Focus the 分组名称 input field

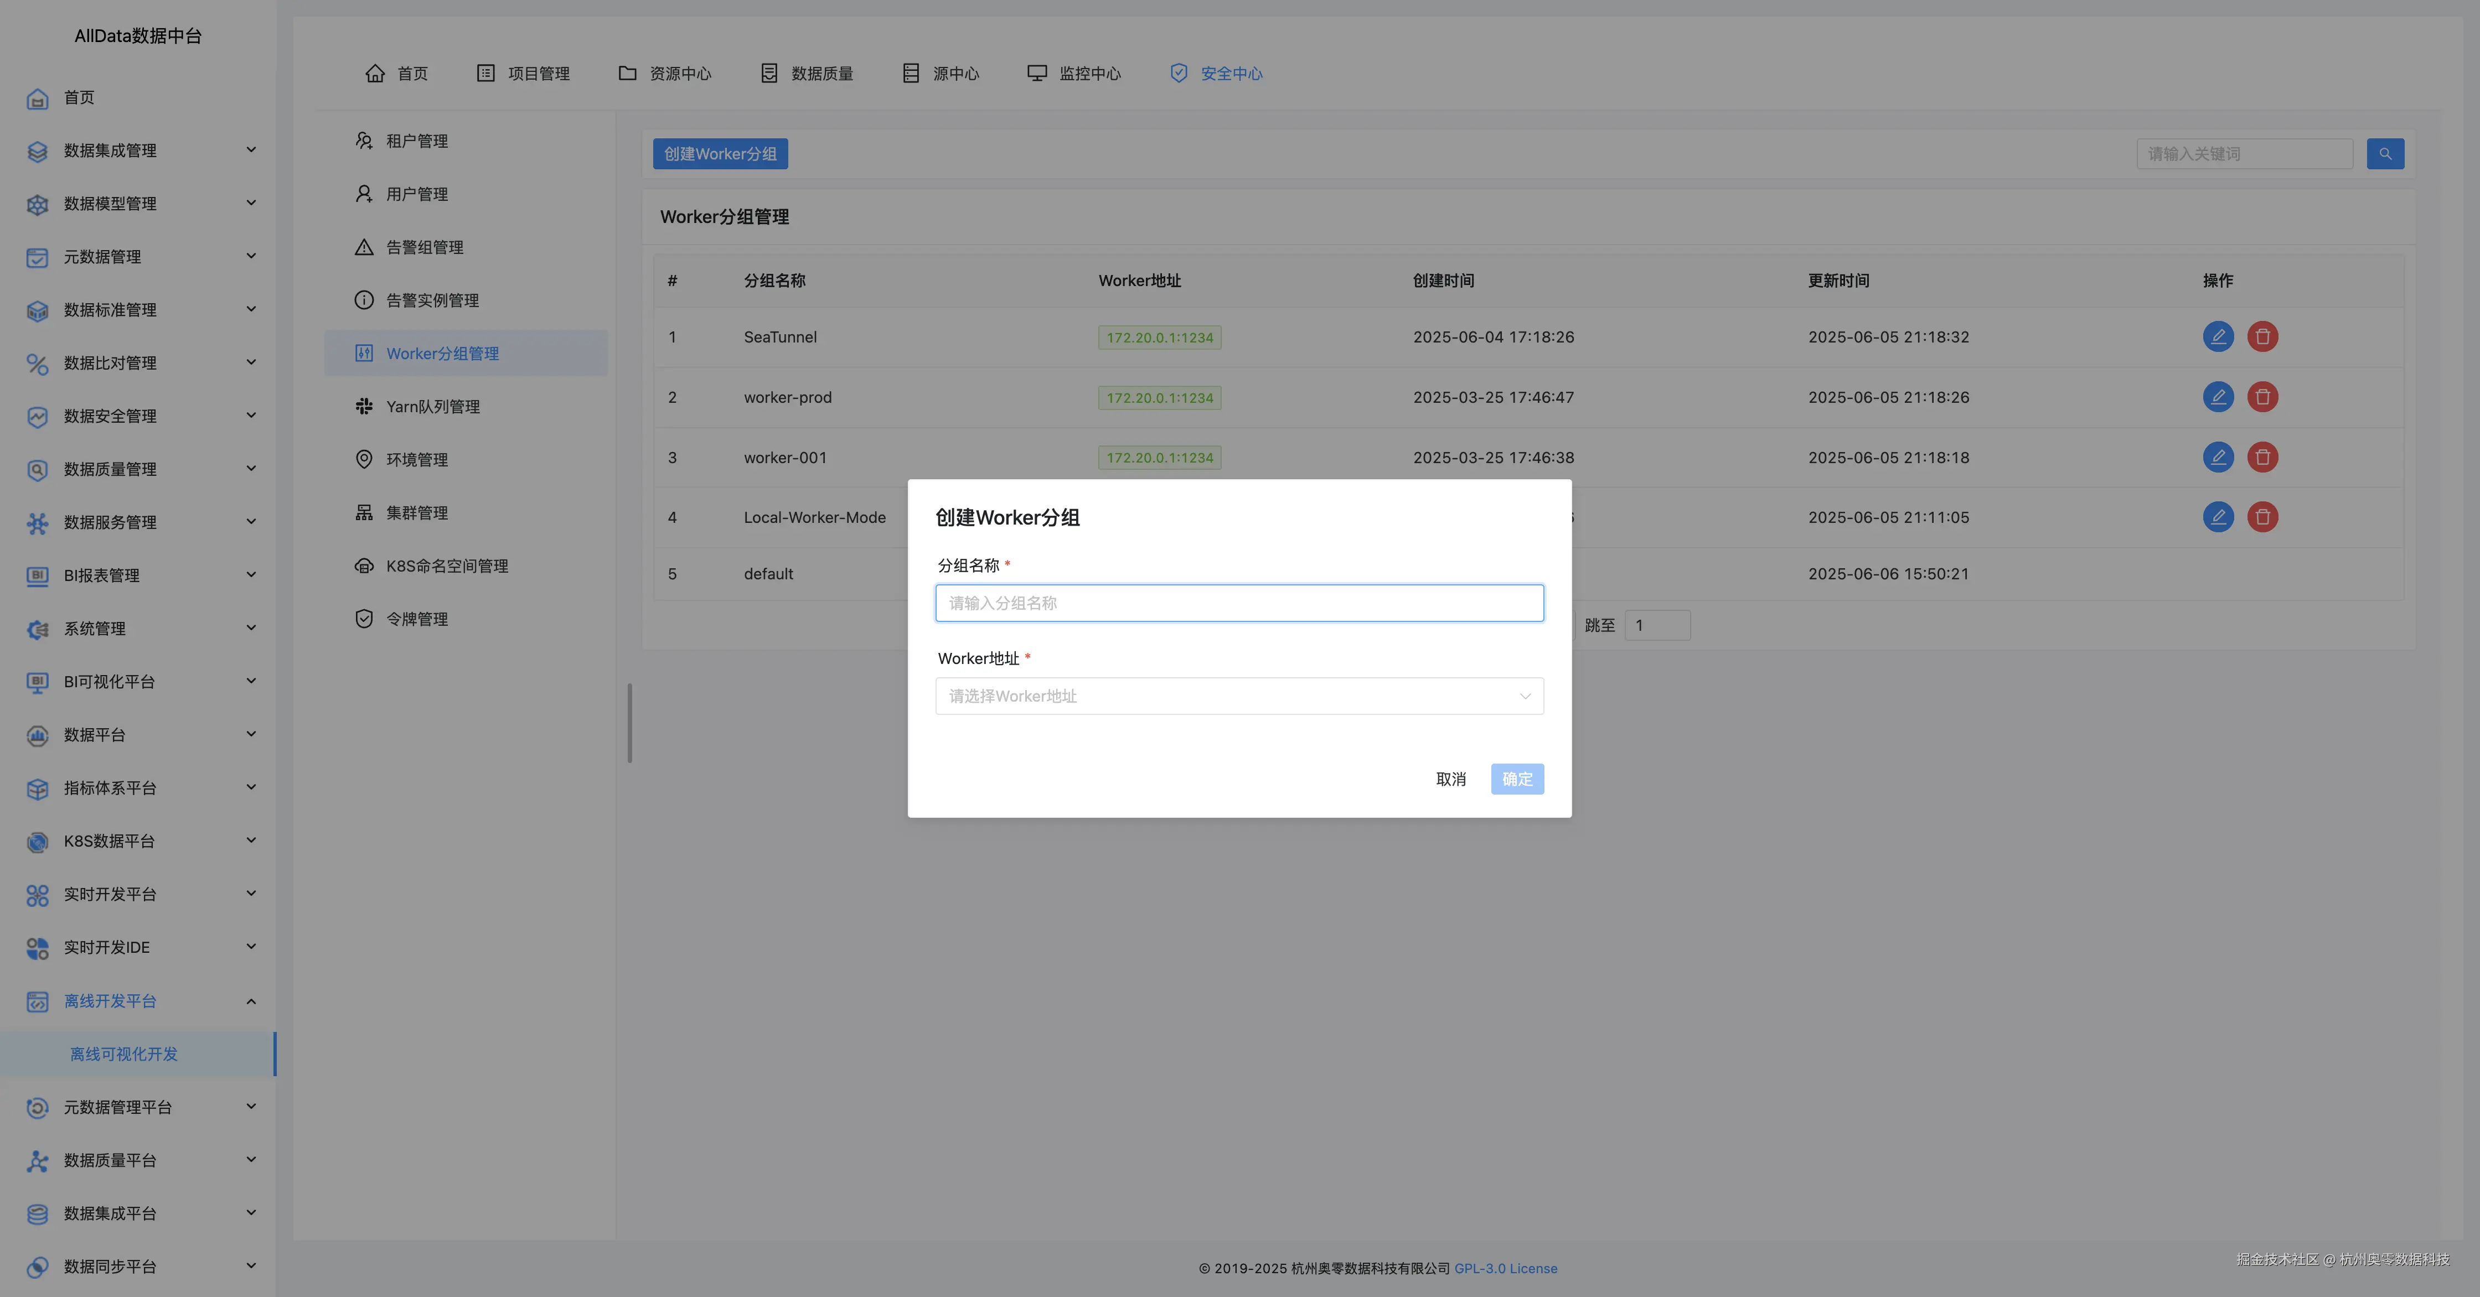(1238, 603)
